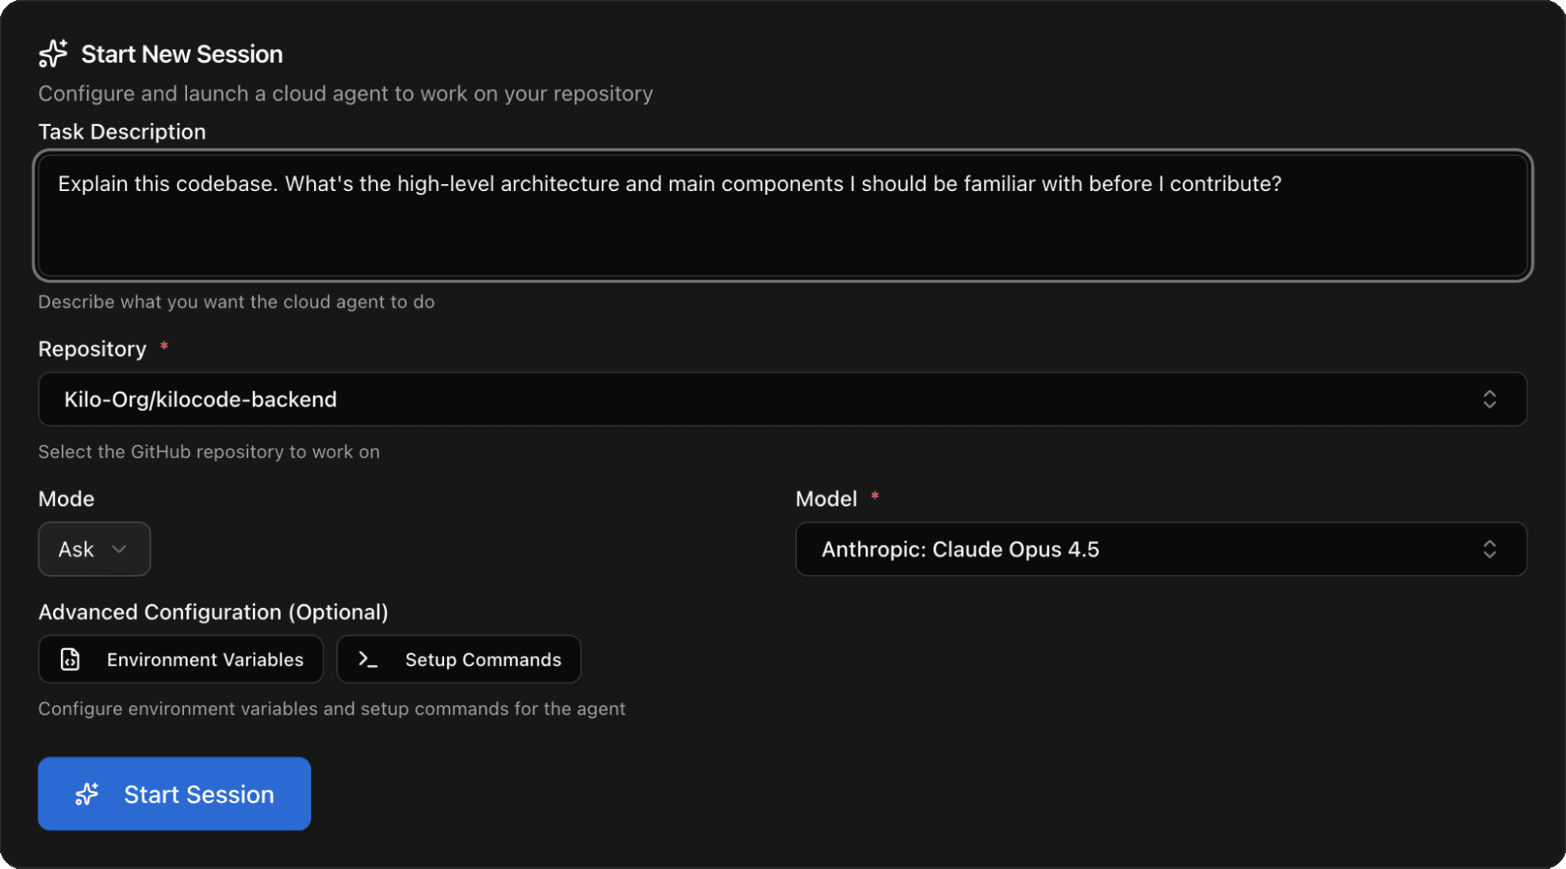1566x869 pixels.
Task: Click the helper text under the repository field
Action: [209, 451]
